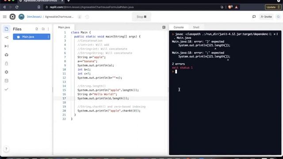Click the '//String.length()' comment
Screen dimensions: 283x159
(x=92, y=86)
